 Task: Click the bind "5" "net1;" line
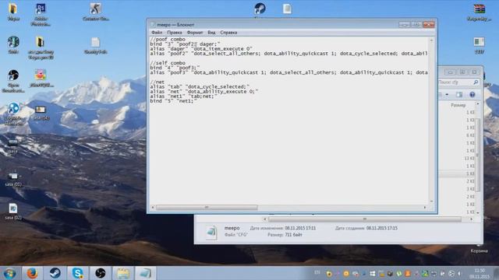174,101
